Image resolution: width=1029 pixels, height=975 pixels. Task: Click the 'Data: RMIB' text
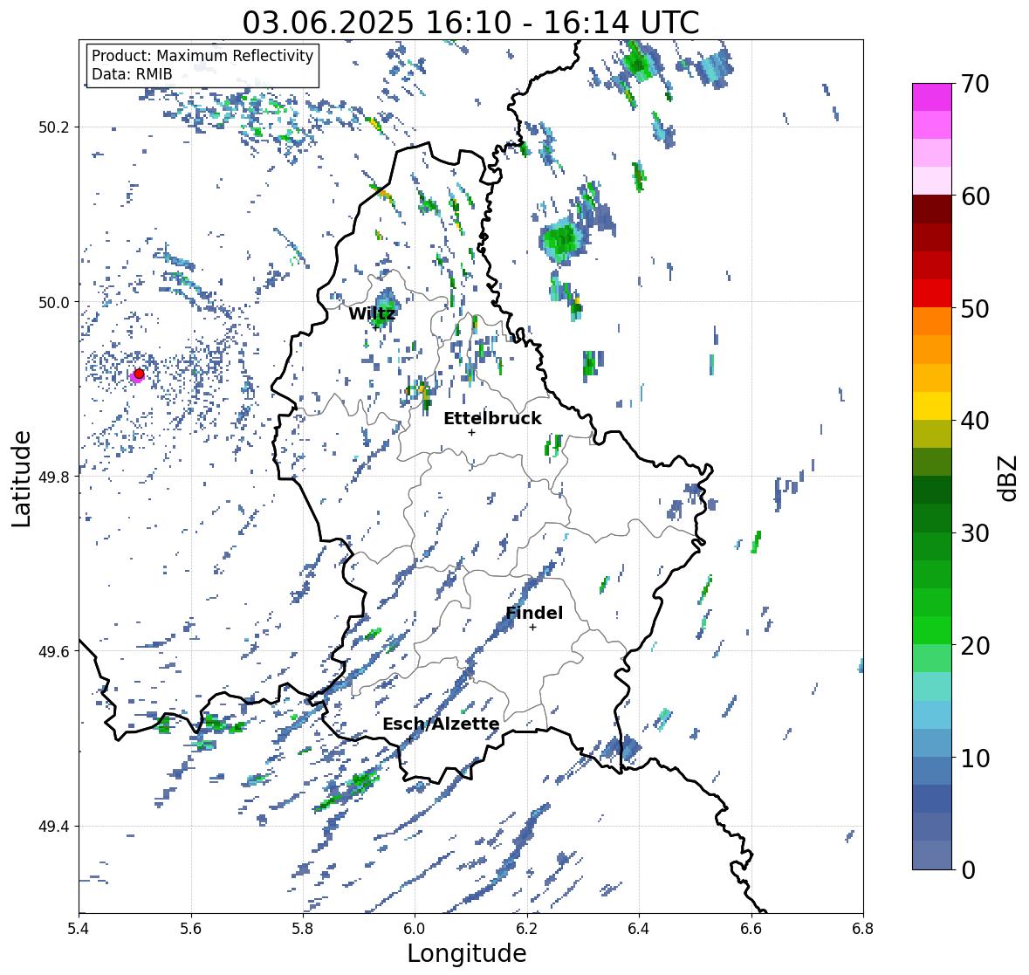132,74
